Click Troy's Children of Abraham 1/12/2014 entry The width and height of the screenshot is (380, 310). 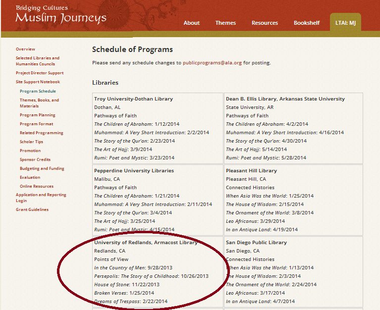click(x=137, y=124)
